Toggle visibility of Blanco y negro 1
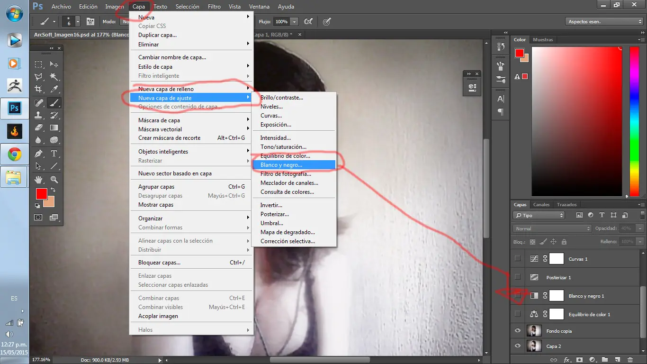Viewport: 647px width, 364px height. click(x=518, y=295)
